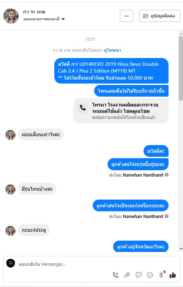Click the help icon beside second Nanwhan Nanthanit
The width and height of the screenshot is (183, 287).
(x=166, y=216)
